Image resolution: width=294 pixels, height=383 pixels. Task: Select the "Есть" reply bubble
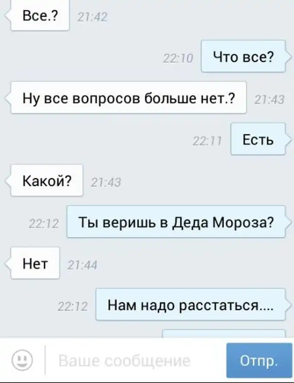(261, 139)
